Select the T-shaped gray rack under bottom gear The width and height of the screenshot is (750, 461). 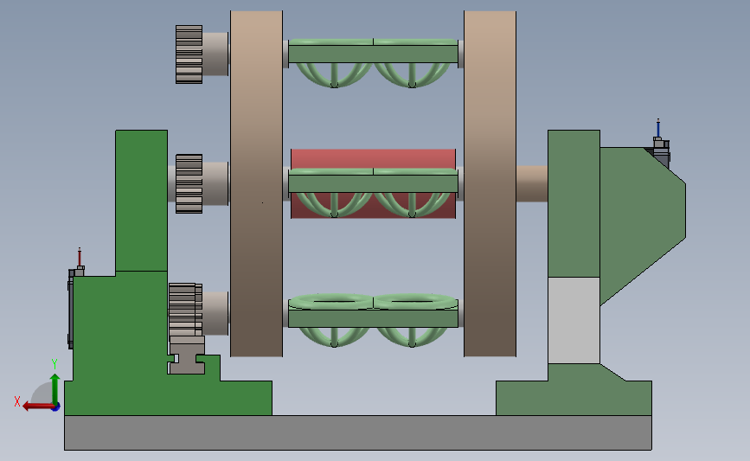(x=187, y=355)
